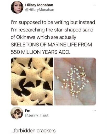
Task: Visit the @HillaryMonahan handle link
Action: coord(40,10)
